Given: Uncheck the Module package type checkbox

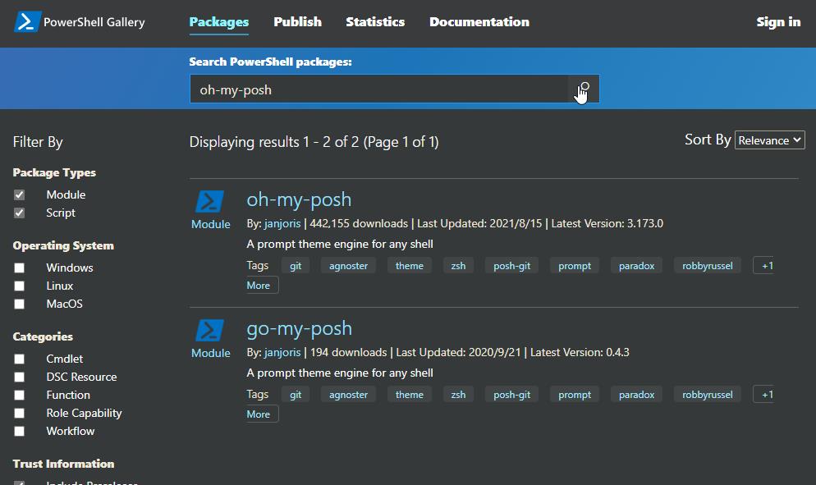Looking at the screenshot, I should pyautogui.click(x=20, y=195).
